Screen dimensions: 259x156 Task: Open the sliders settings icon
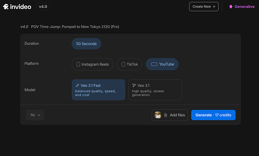[33, 115]
